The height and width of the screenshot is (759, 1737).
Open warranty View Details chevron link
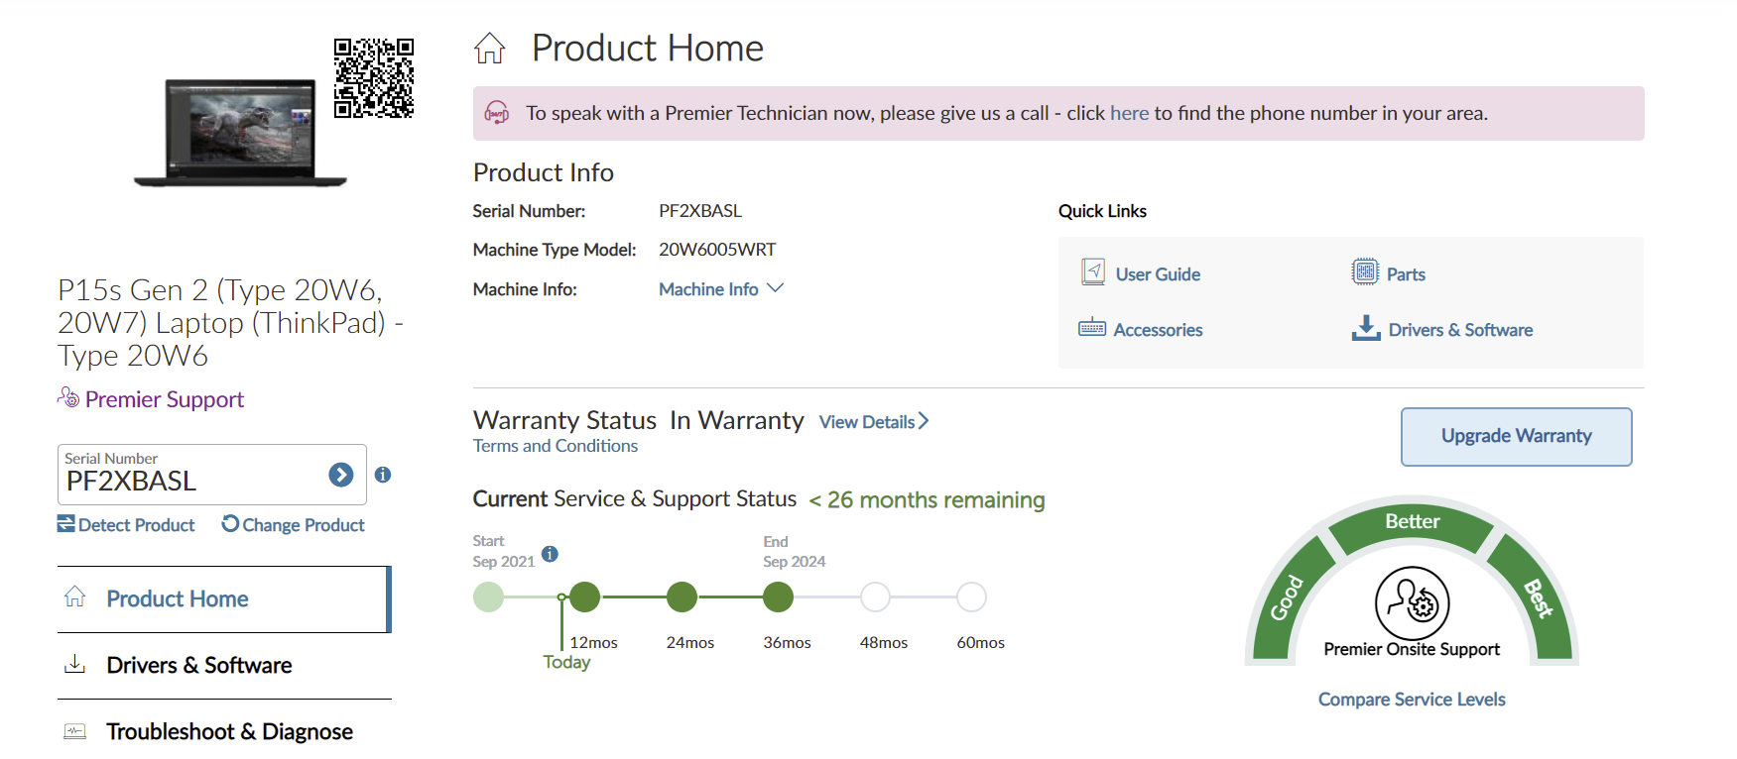pyautogui.click(x=874, y=422)
